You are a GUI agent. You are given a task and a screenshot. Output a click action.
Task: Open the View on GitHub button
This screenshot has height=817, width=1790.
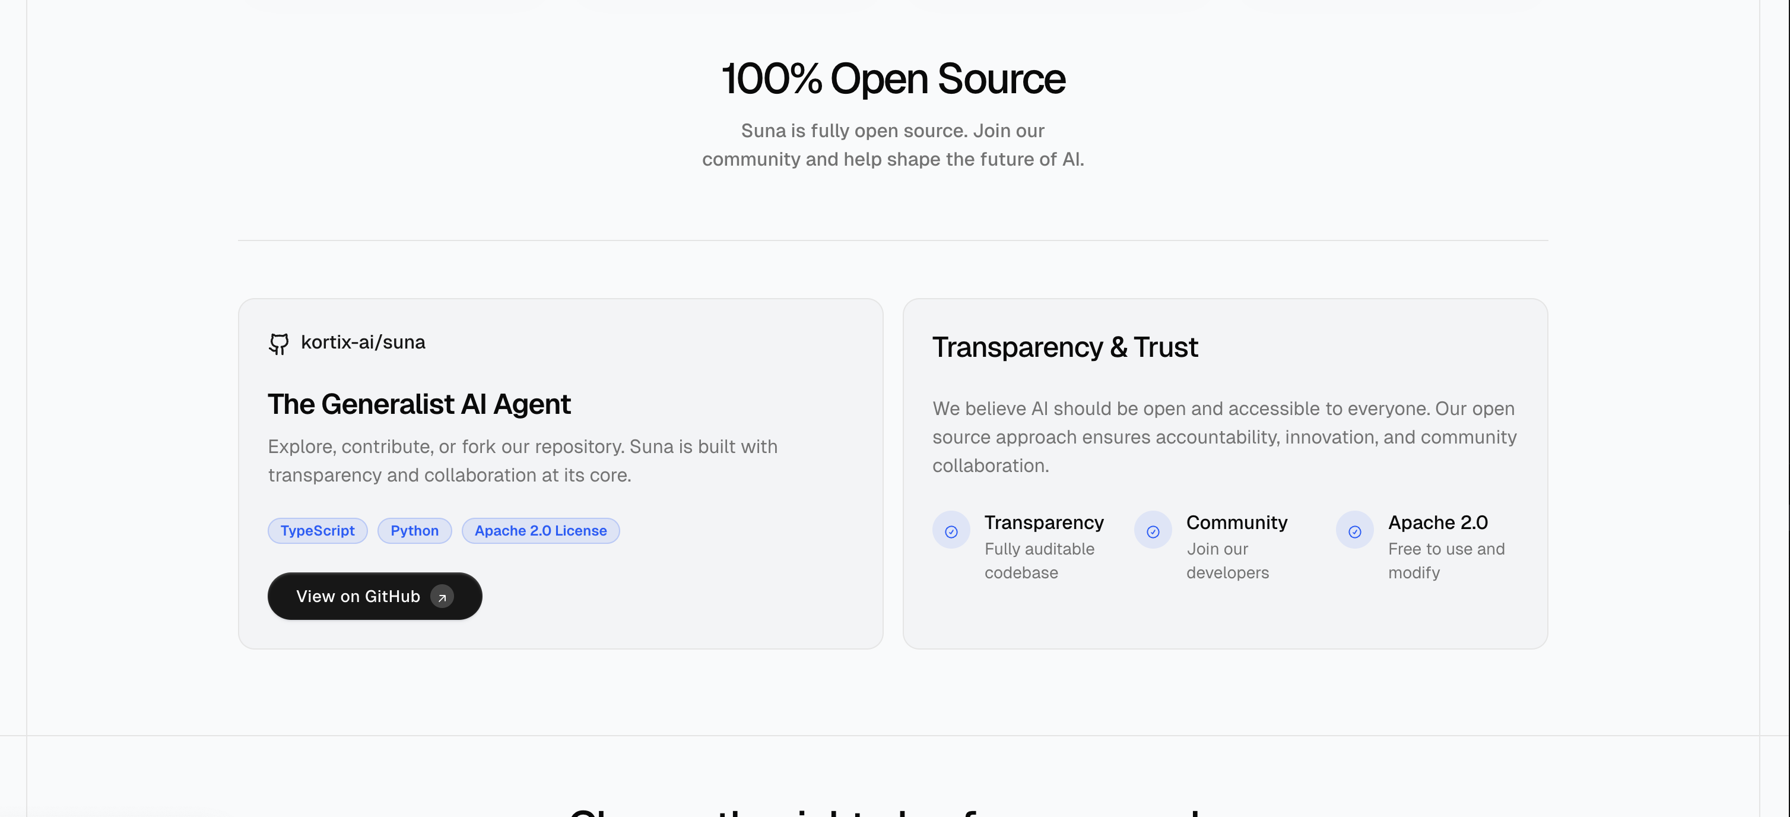click(x=374, y=596)
